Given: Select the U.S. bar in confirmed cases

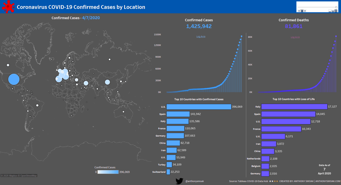Looking at the screenshot, I should click(199, 107).
